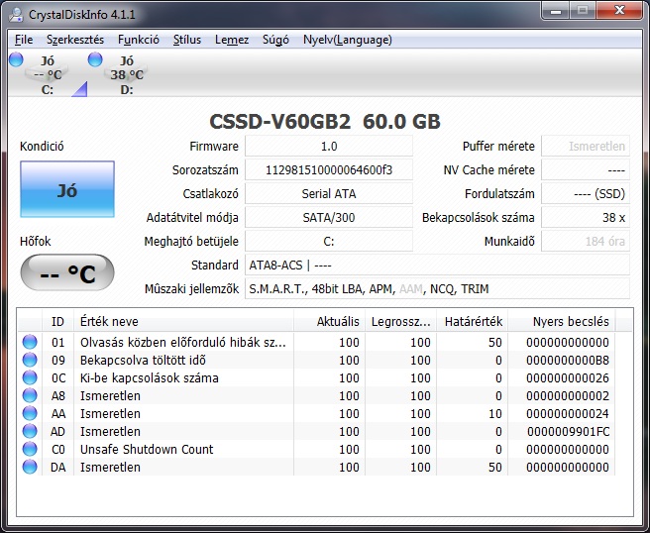Click the Legrossz... column header
Screen dimensions: 650x533
(x=400, y=321)
